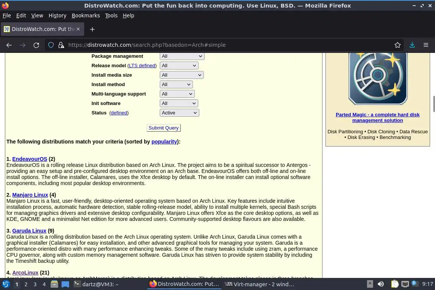The height and width of the screenshot is (290, 435).
Task: Switch to workspace 2
Action: click(x=26, y=284)
